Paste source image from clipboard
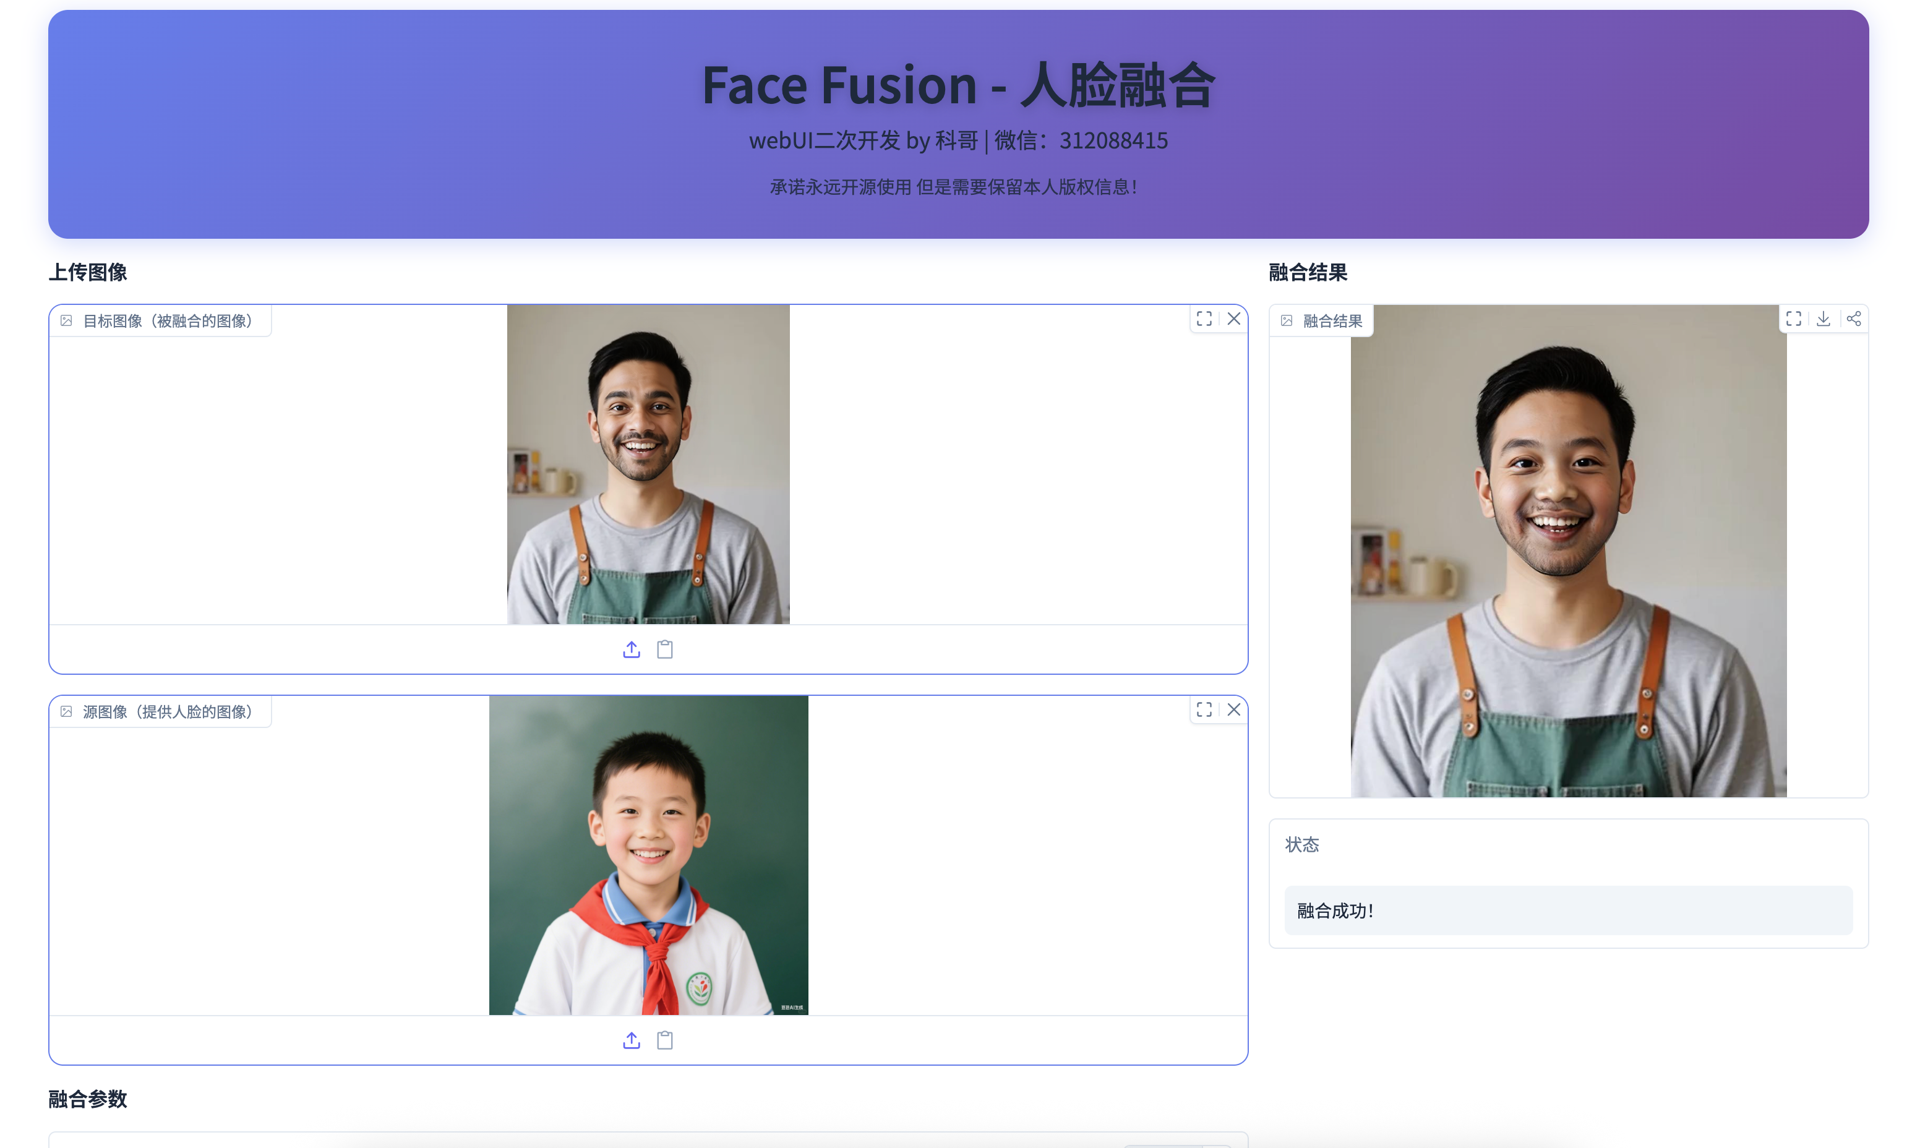The width and height of the screenshot is (1920, 1148). click(666, 1040)
